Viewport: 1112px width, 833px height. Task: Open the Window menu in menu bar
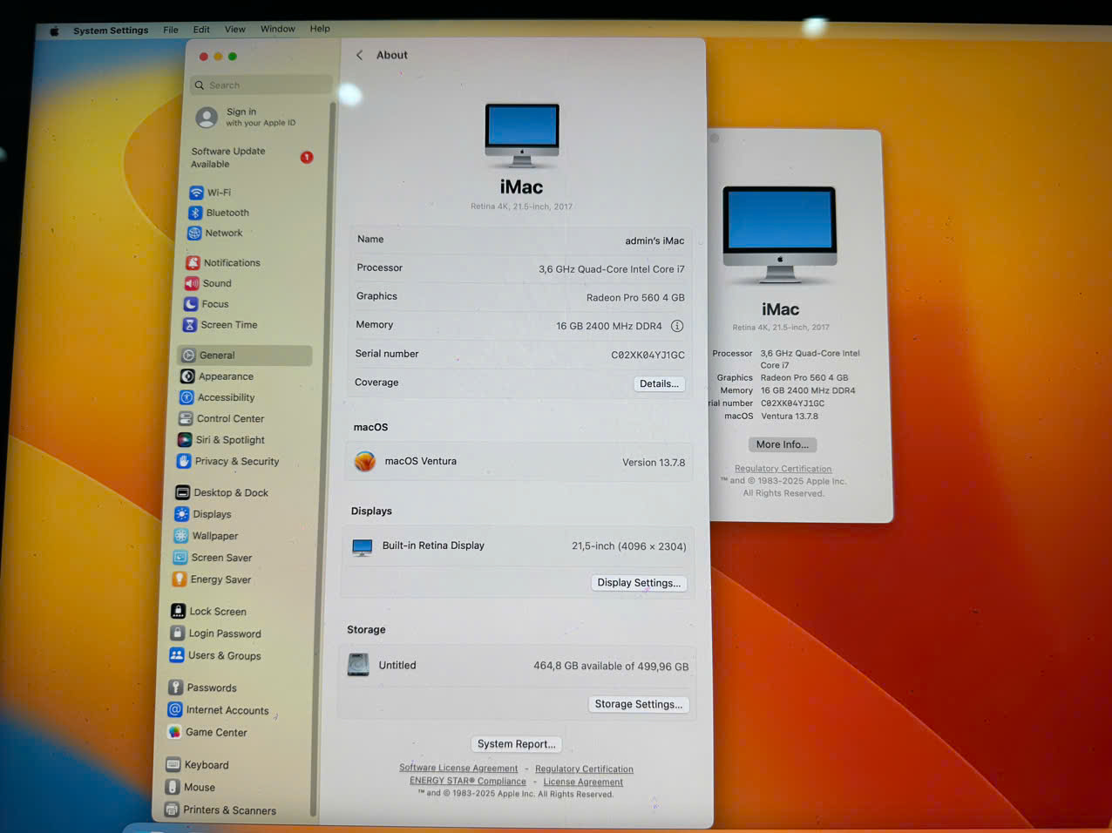pyautogui.click(x=277, y=30)
